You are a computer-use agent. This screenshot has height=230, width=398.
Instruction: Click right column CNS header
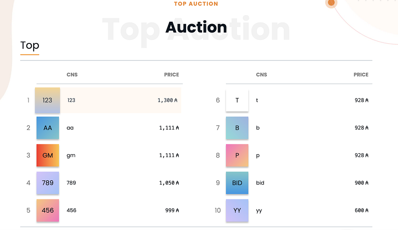262,75
